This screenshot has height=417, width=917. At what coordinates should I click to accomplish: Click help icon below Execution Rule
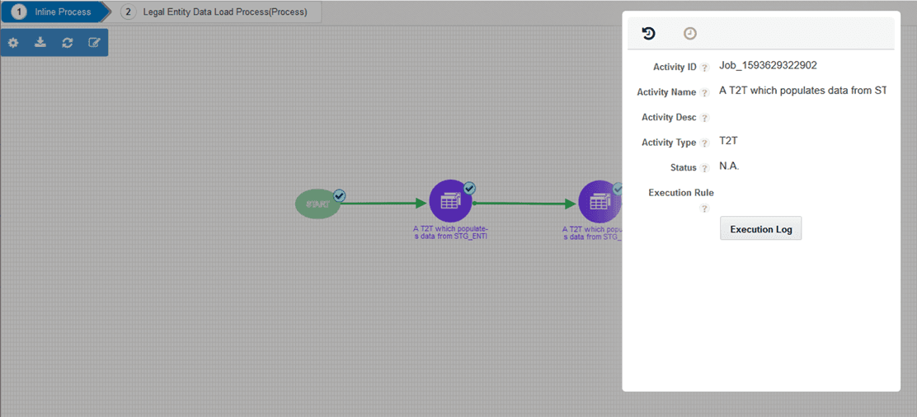705,208
